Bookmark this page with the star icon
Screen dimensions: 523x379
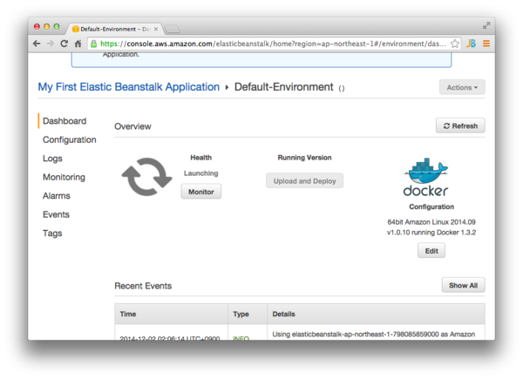(x=455, y=44)
